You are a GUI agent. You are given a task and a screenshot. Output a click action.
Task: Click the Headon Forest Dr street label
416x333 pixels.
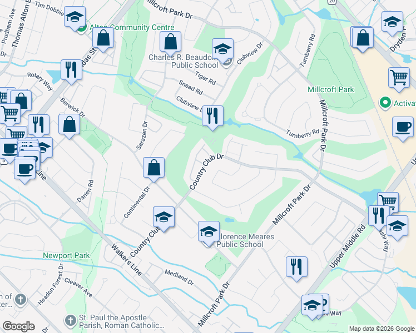click(x=51, y=285)
